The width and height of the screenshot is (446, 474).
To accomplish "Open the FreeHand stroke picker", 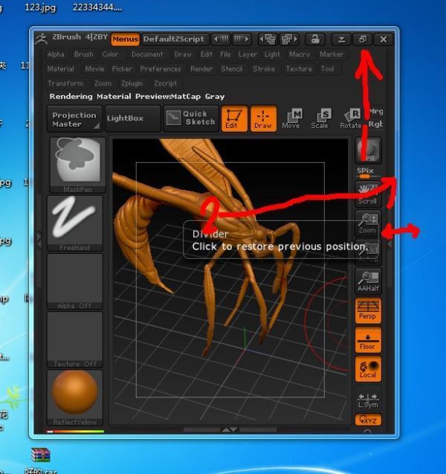I will tap(75, 222).
